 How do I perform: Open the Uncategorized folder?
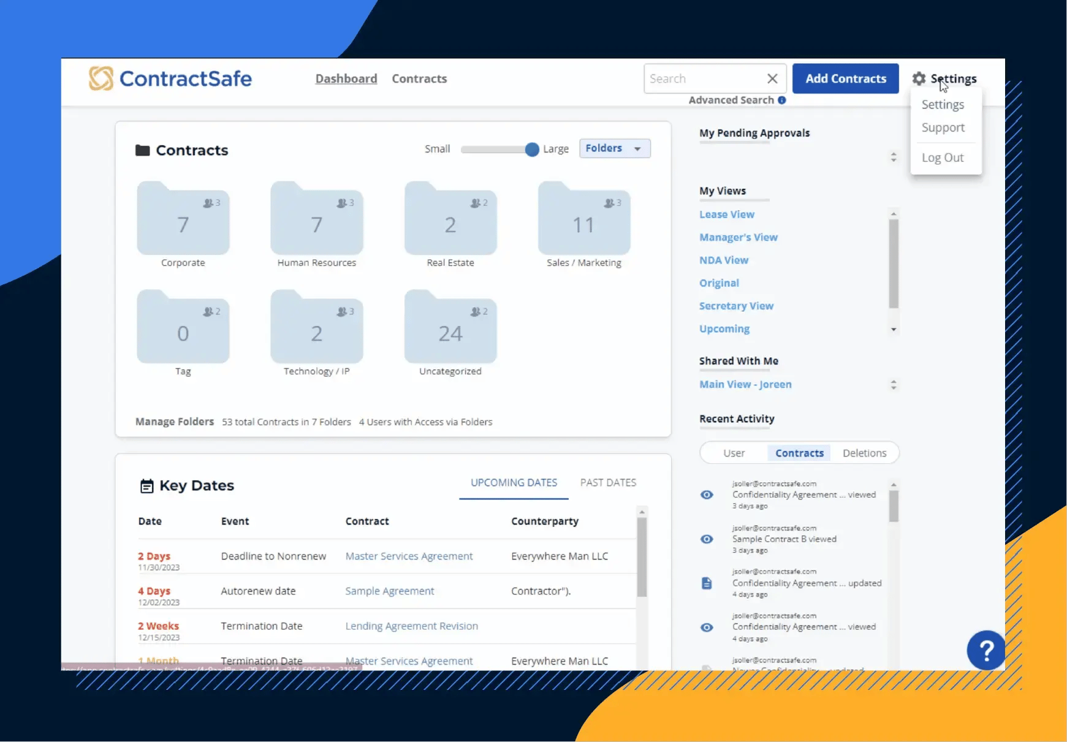pyautogui.click(x=450, y=327)
